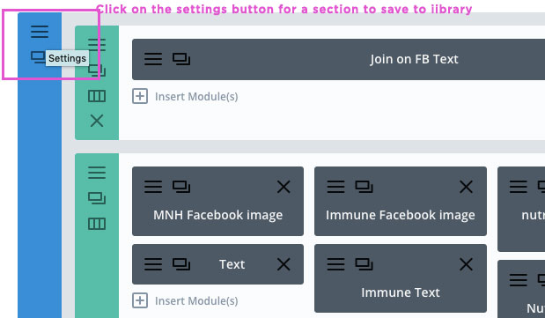
Task: Delete the Immune Facebook image module
Action: [466, 187]
